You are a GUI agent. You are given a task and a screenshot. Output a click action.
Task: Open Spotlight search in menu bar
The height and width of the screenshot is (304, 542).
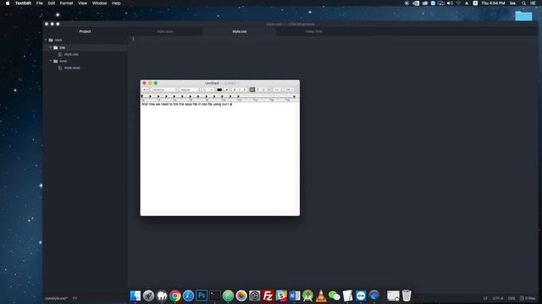click(x=523, y=3)
